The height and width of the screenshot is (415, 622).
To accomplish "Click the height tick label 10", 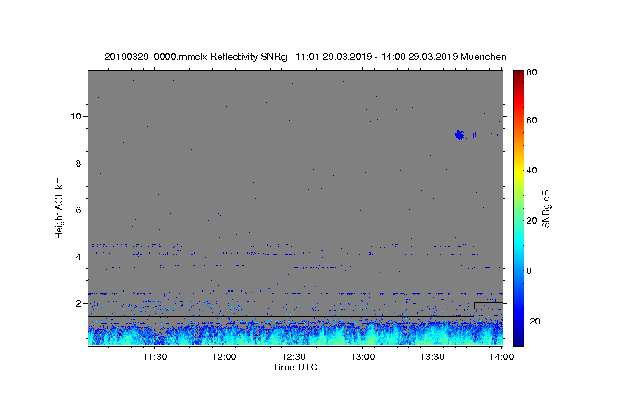I will (76, 116).
